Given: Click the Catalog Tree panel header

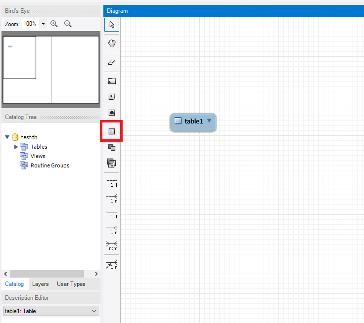Looking at the screenshot, I should (x=51, y=117).
